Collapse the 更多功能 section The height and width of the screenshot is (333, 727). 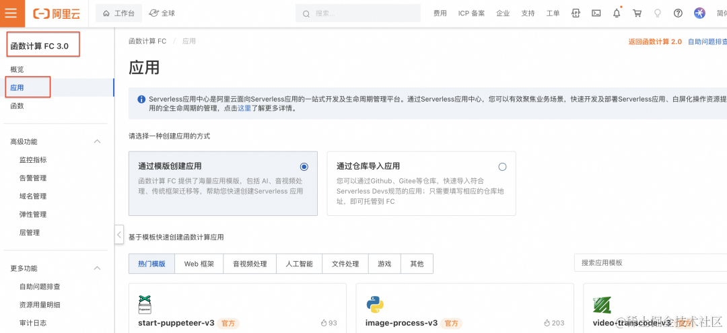coord(98,268)
